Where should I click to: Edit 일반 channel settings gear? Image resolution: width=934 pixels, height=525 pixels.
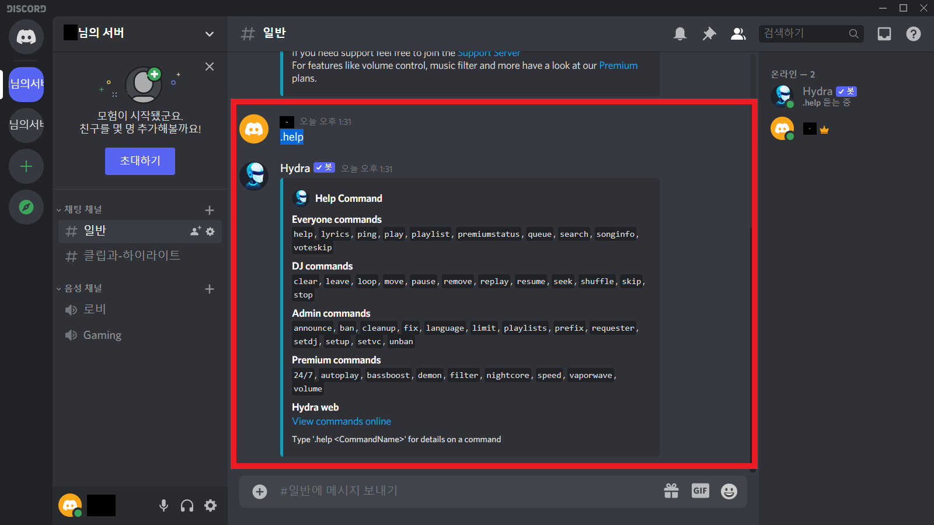210,232
